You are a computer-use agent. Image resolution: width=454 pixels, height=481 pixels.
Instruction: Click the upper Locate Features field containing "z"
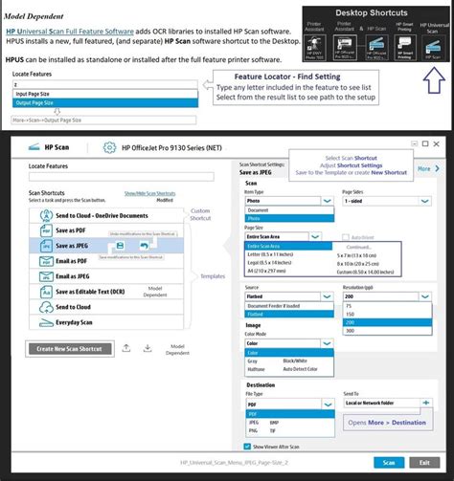point(105,84)
